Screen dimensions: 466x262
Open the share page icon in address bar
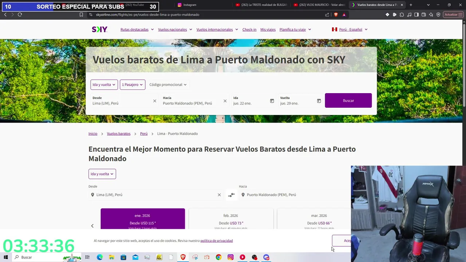pos(327,15)
